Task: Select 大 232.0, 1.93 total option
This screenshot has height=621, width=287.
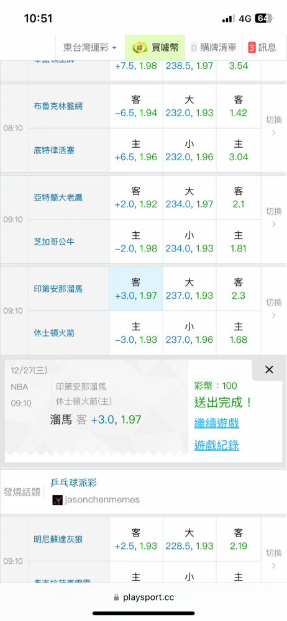Action: [189, 106]
